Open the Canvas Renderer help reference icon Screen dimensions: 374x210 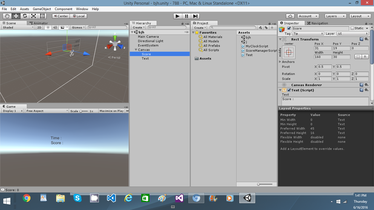[x=362, y=85]
